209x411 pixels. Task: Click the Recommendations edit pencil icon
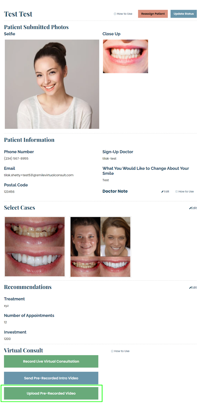coord(190,288)
